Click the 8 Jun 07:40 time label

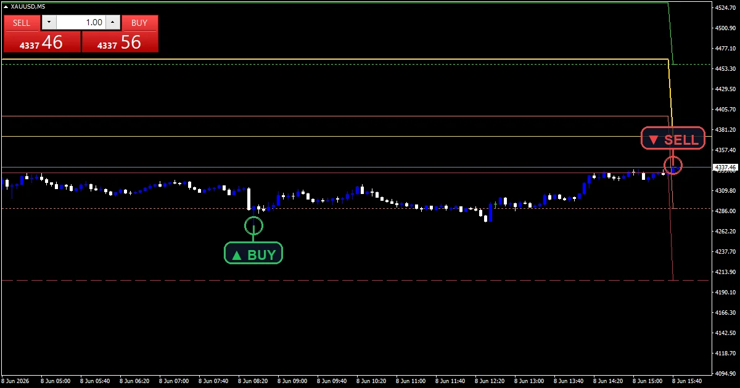tap(215, 381)
